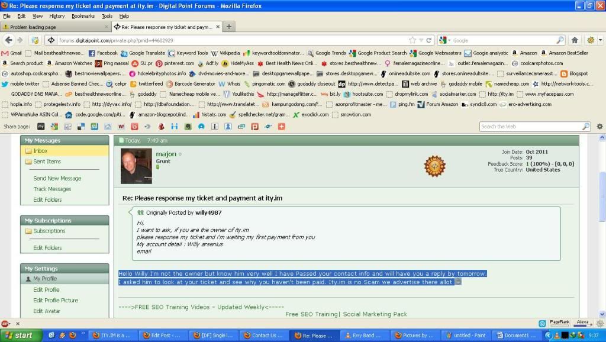Close the Re: Please response tab
The width and height of the screenshot is (606, 342).
(x=218, y=27)
